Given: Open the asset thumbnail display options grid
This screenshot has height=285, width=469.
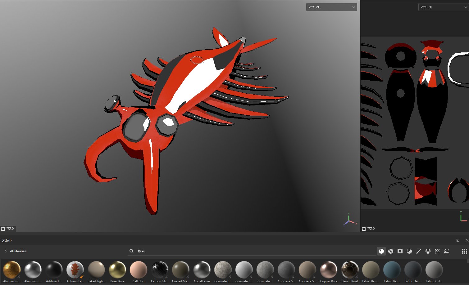Looking at the screenshot, I should tap(465, 251).
